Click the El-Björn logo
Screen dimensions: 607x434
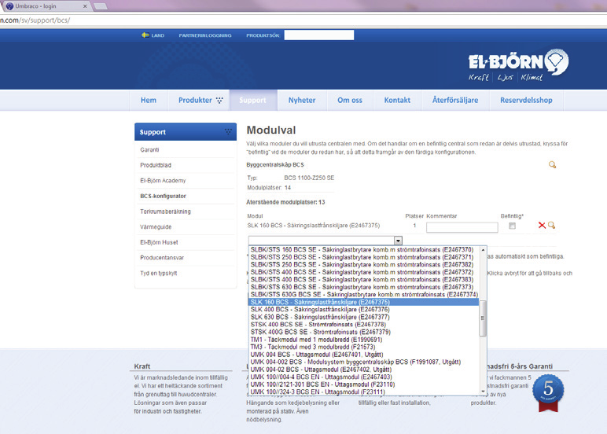[x=518, y=64]
